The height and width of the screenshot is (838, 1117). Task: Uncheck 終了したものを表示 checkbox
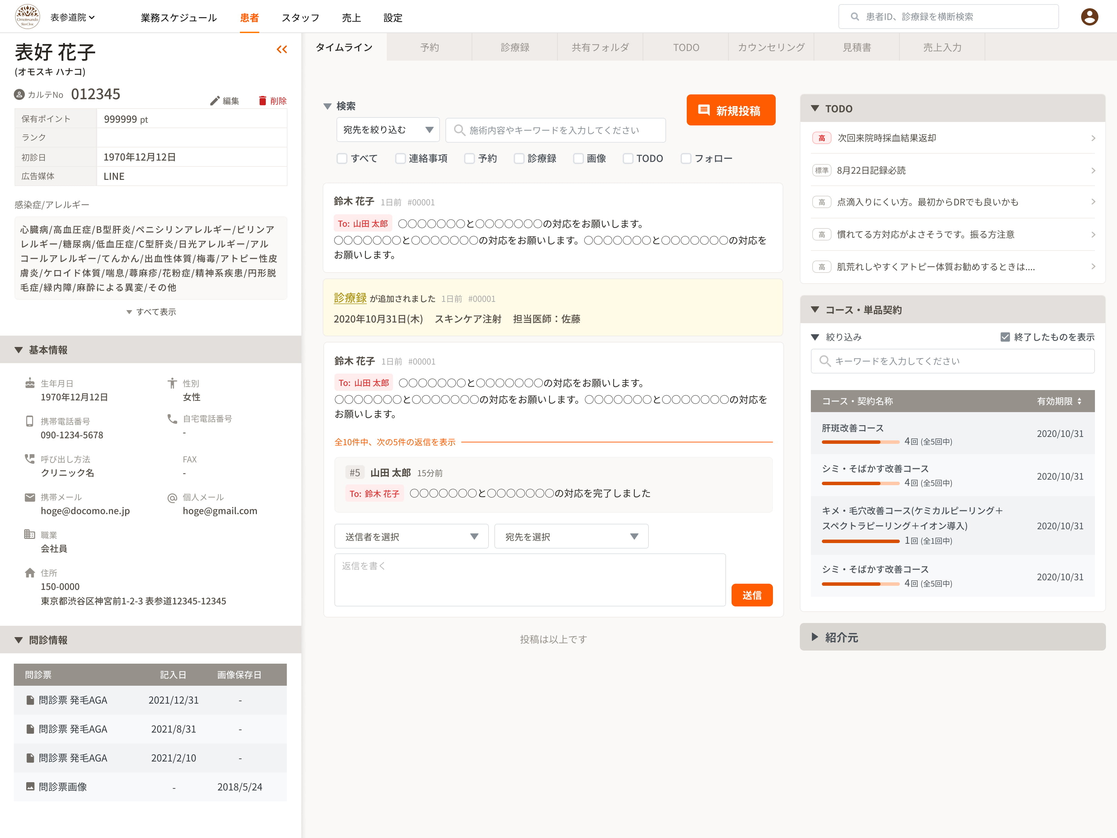tap(1005, 337)
